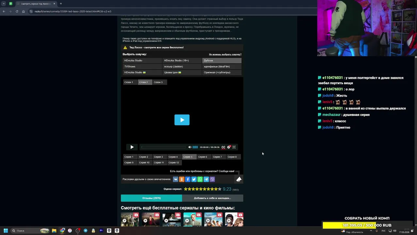Choose the идеафильм (IdeaFilm) voiceover
The image size is (417, 235).
tap(222, 67)
